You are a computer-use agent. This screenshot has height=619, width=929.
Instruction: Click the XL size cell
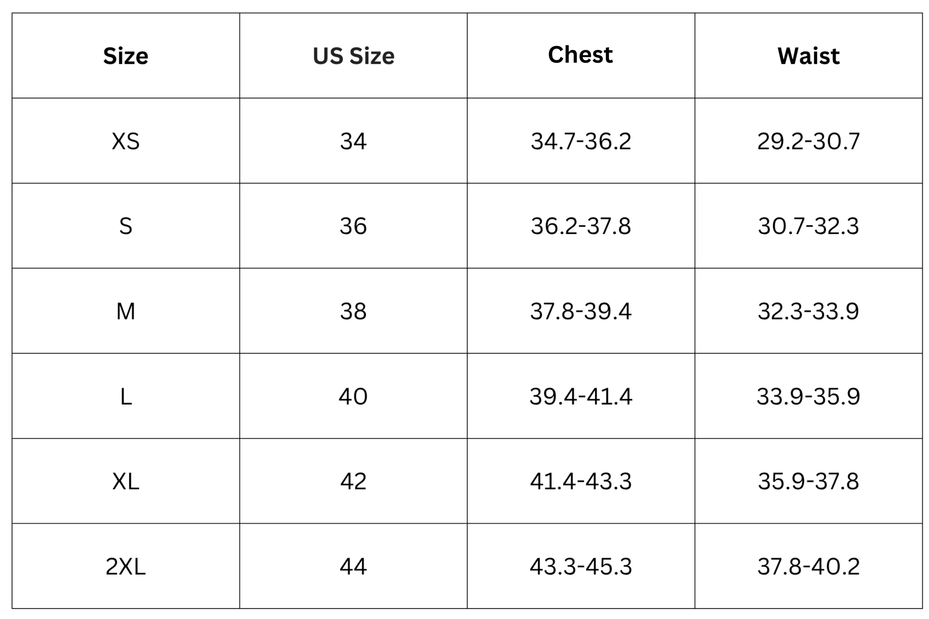click(125, 482)
